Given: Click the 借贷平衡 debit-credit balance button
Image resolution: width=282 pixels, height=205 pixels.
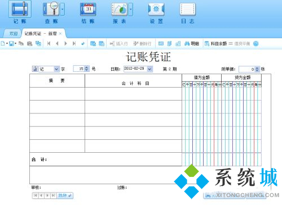Looking at the screenshot, I should pyautogui.click(x=239, y=44).
